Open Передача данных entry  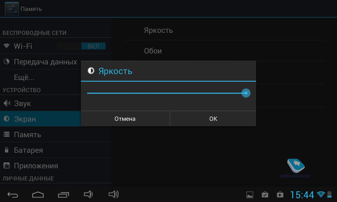[40, 62]
